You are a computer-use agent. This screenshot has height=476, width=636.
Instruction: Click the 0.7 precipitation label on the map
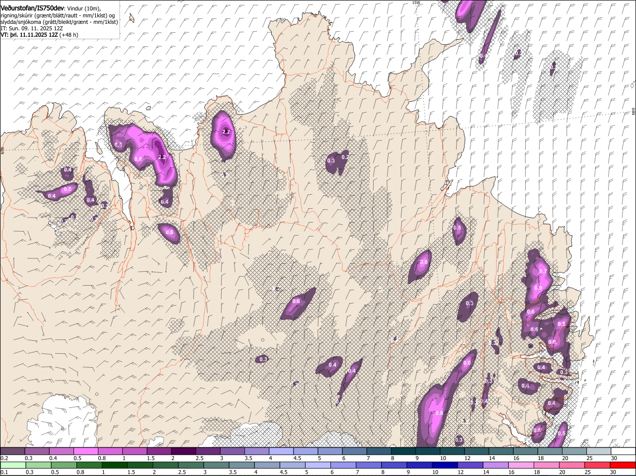[x=543, y=272]
